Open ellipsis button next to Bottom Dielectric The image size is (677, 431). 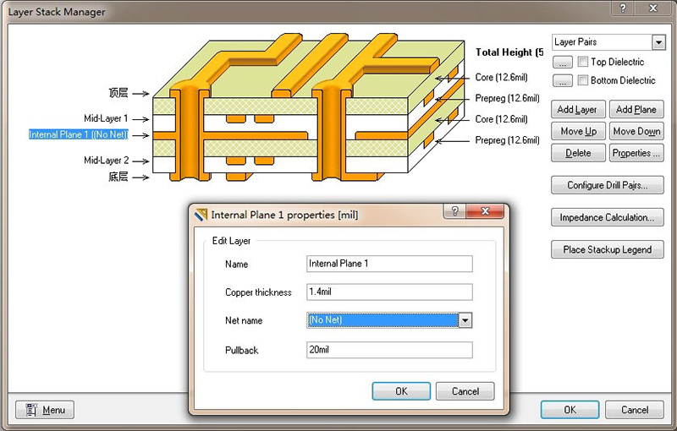click(x=562, y=80)
